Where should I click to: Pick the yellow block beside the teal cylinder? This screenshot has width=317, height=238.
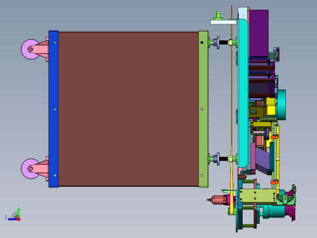[x=271, y=107]
